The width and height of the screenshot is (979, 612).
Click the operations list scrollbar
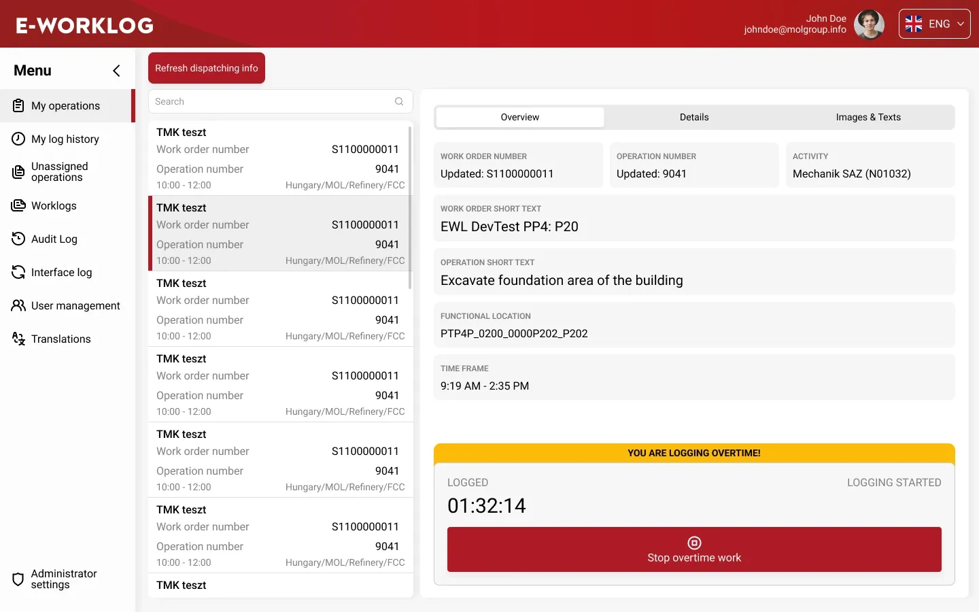pyautogui.click(x=410, y=207)
